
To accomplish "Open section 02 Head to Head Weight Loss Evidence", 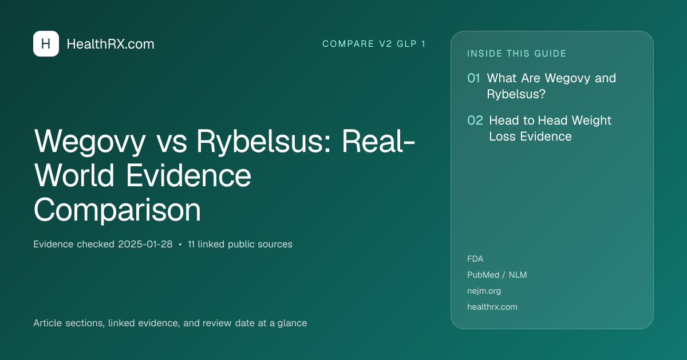I will coord(539,129).
